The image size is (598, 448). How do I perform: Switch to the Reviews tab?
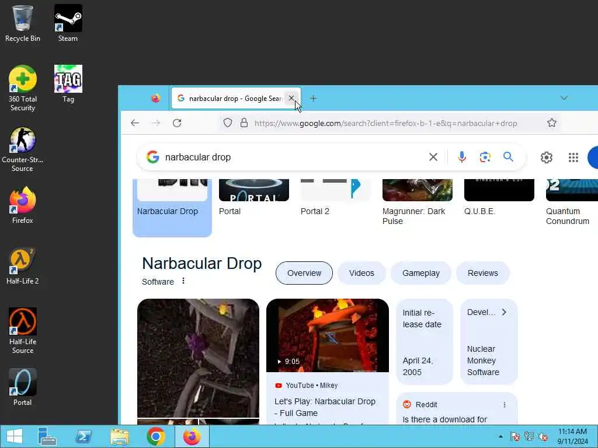(483, 273)
